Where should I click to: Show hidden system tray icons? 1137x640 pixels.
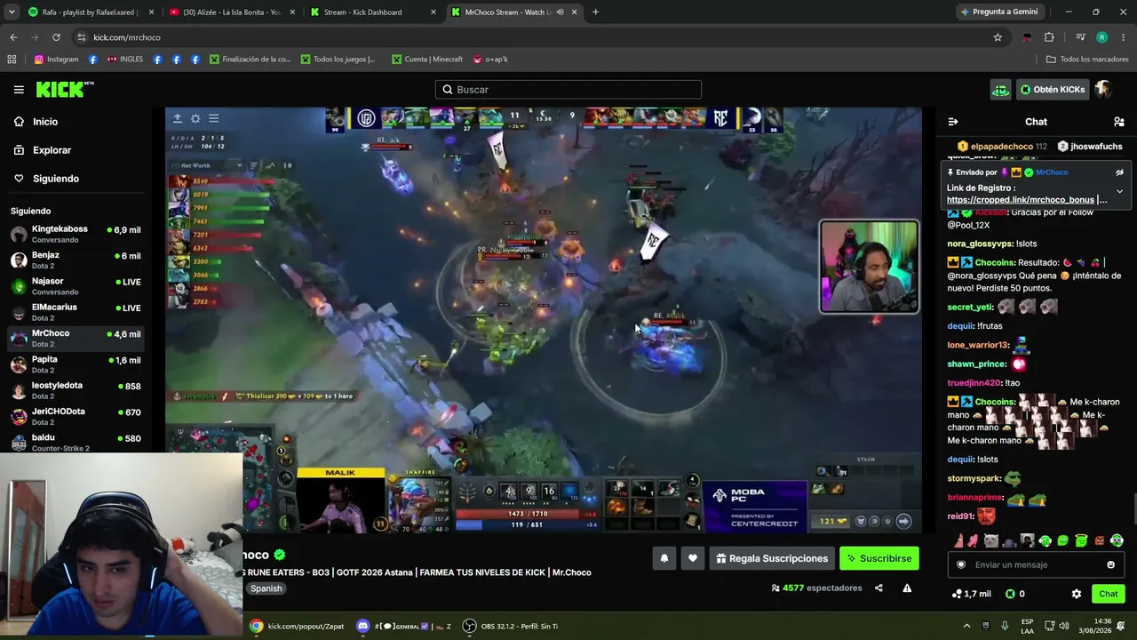click(966, 626)
